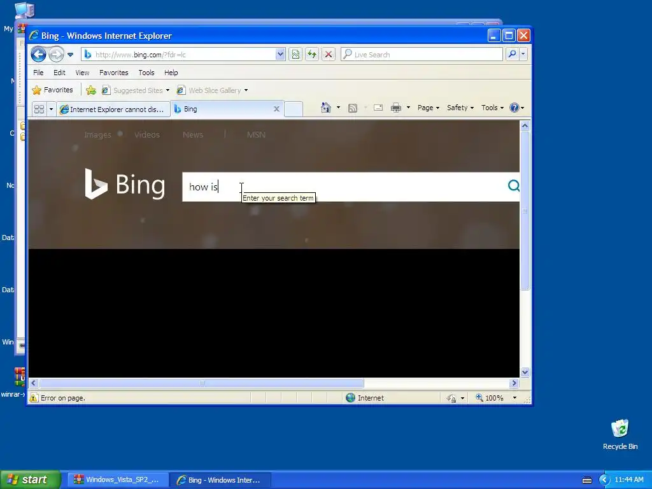Click the Forward navigation arrow
Screen dimensions: 652x489
[x=56, y=54]
